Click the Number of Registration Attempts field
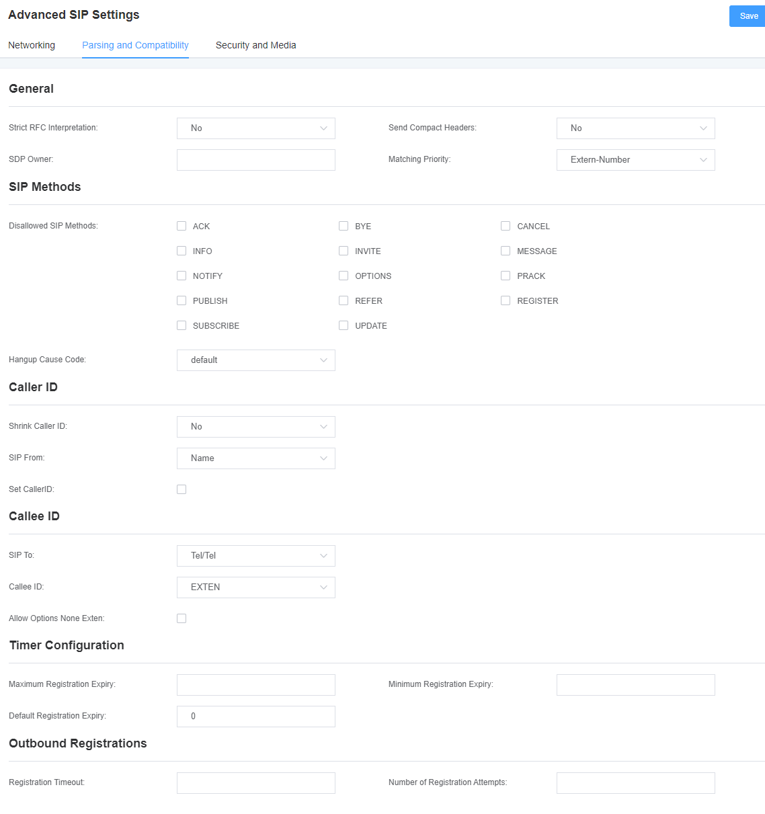The width and height of the screenshot is (765, 814). [x=636, y=783]
